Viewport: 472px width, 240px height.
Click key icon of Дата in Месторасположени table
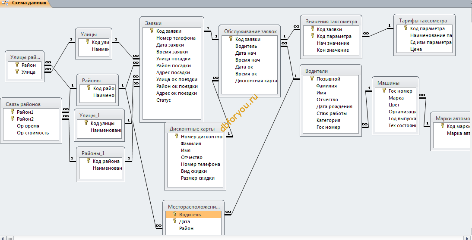(x=174, y=221)
